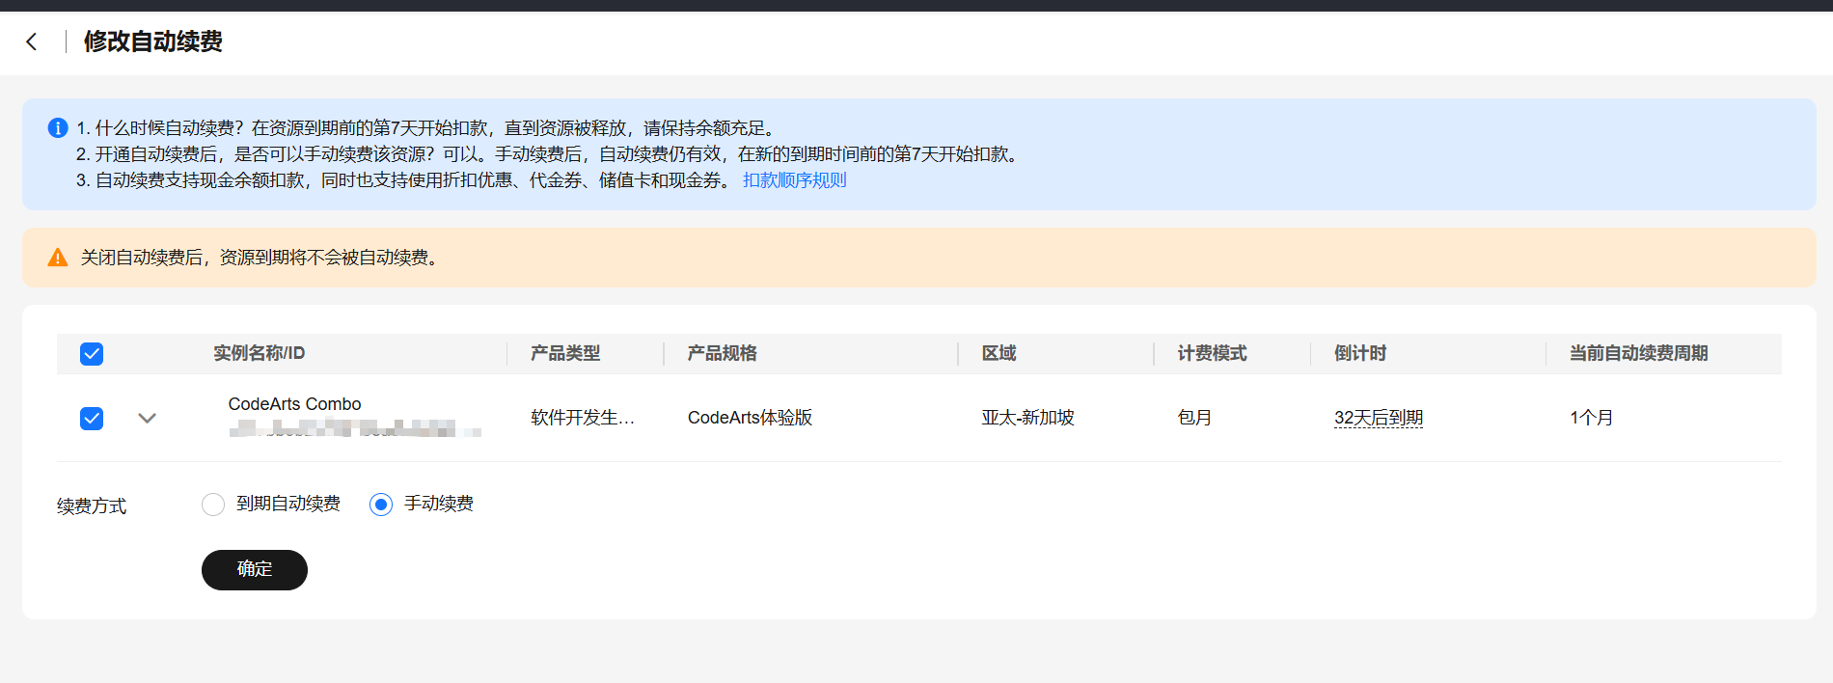This screenshot has height=683, width=1833.
Task: Click the blue info icon in notice
Action: point(58,127)
